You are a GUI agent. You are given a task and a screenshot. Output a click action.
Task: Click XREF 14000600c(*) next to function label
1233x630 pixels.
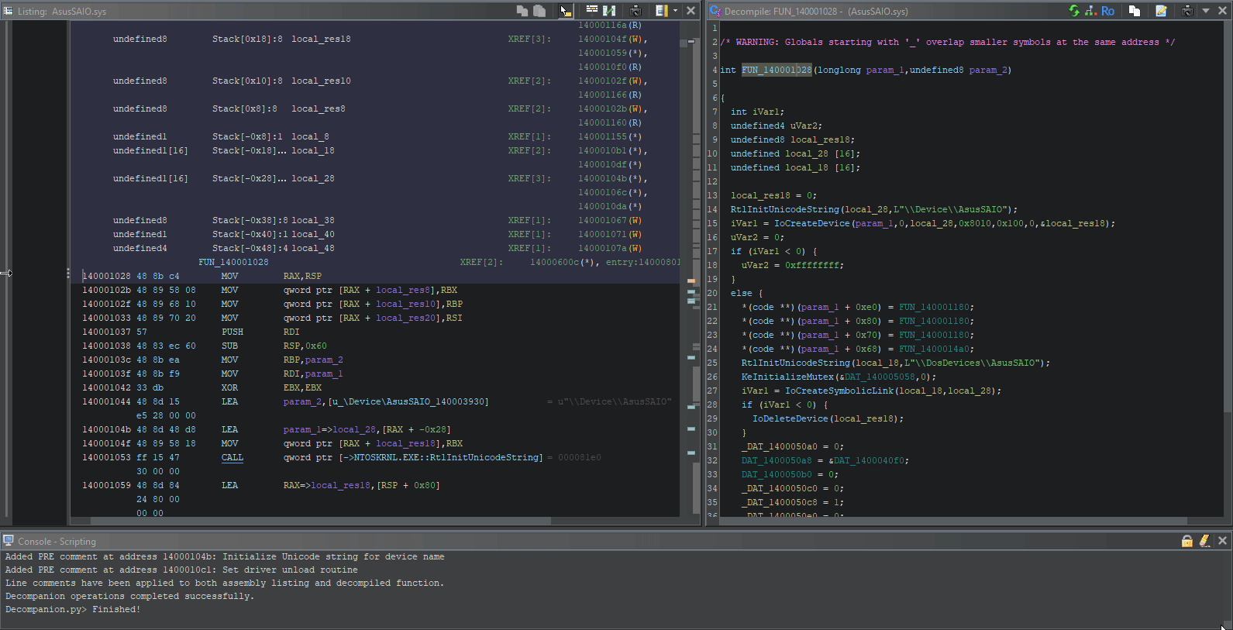pos(564,262)
